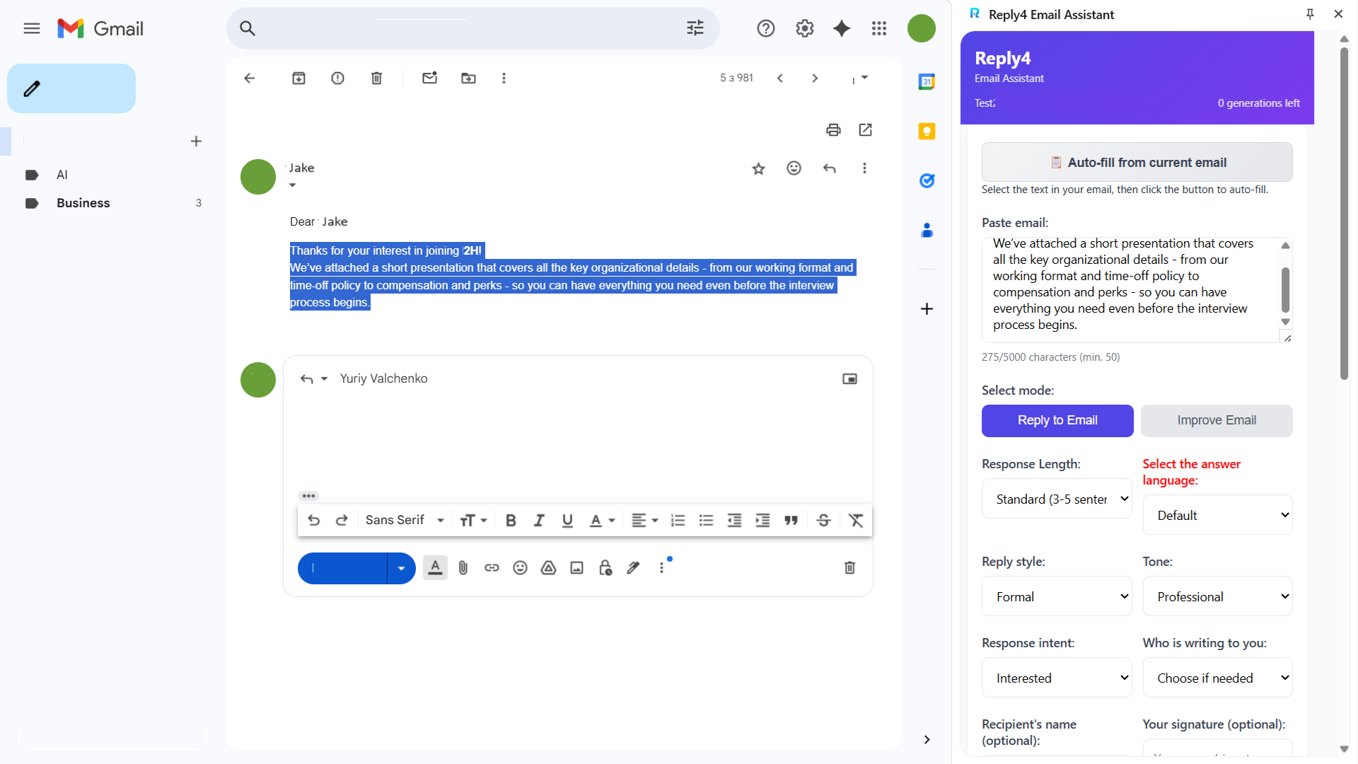Screen dimensions: 1358x764
Task: Toggle Underline formatting
Action: pyautogui.click(x=567, y=521)
